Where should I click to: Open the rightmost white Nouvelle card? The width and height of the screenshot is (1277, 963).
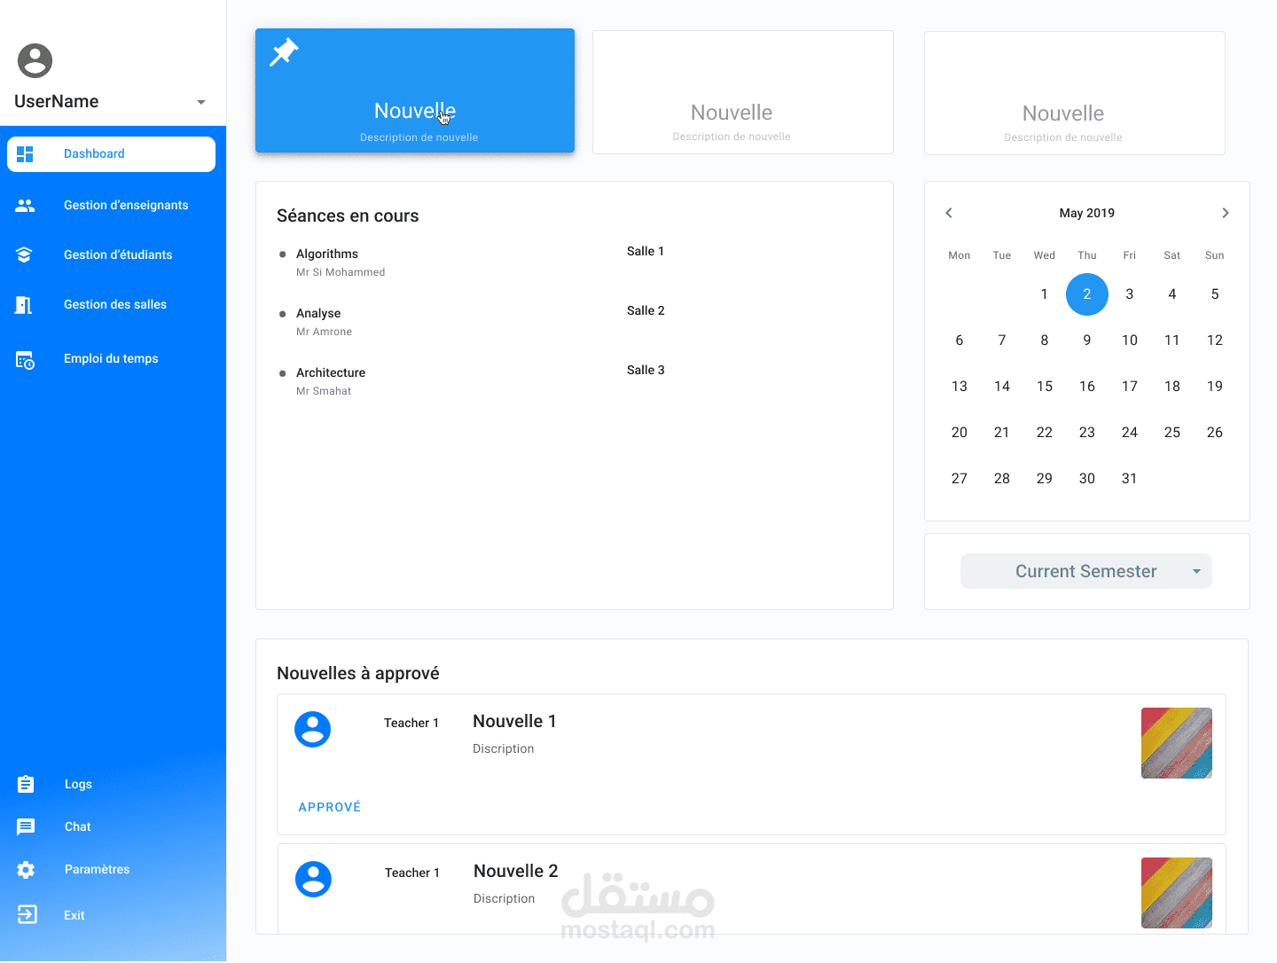1075,93
